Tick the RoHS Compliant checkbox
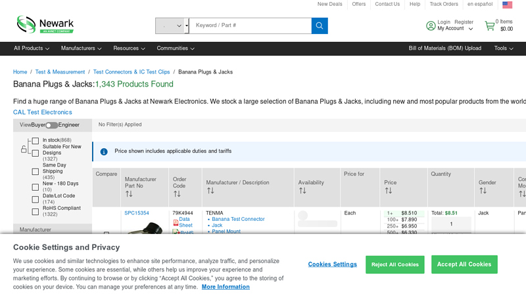This screenshot has height=295, width=526. point(36,212)
